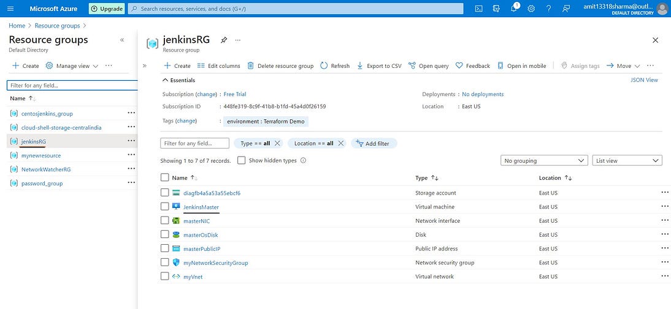Click the resource groups filter box

coord(72,86)
